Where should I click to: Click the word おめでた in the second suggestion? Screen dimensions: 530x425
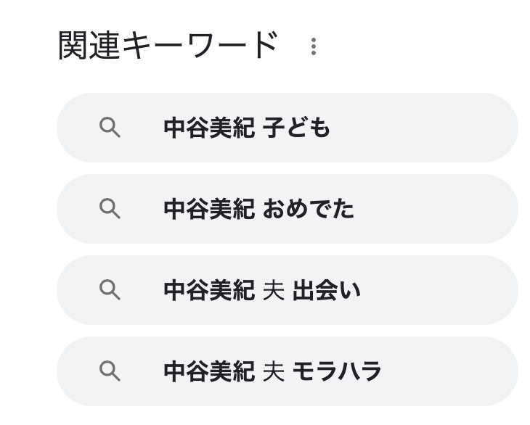309,209
